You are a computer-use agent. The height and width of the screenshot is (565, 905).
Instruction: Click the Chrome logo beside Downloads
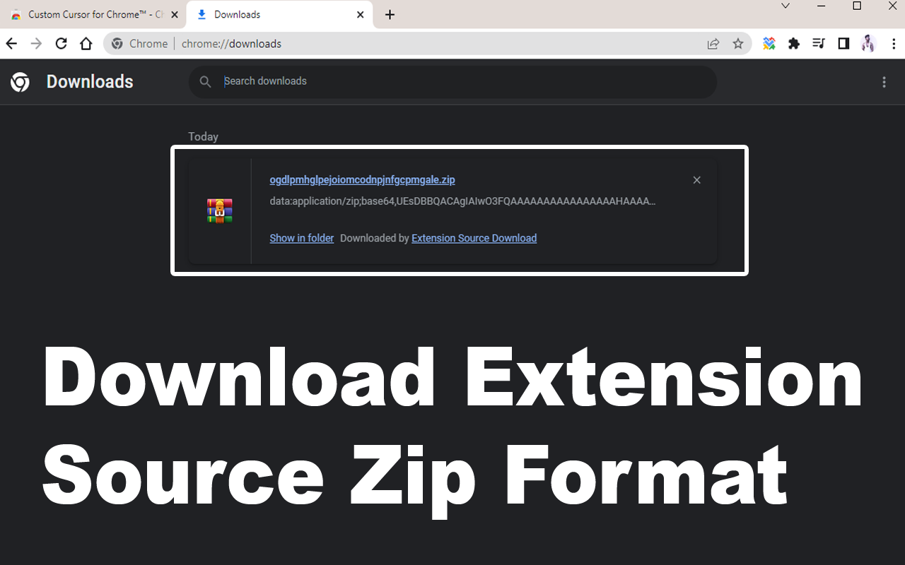21,82
